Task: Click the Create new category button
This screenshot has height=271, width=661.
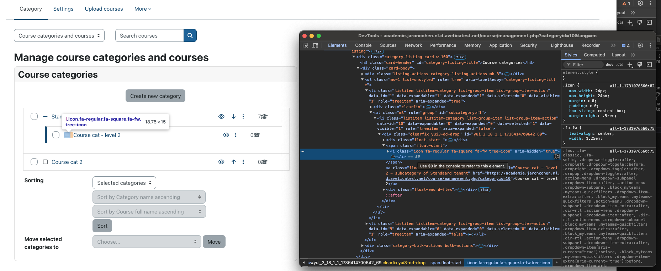Action: 155,96
